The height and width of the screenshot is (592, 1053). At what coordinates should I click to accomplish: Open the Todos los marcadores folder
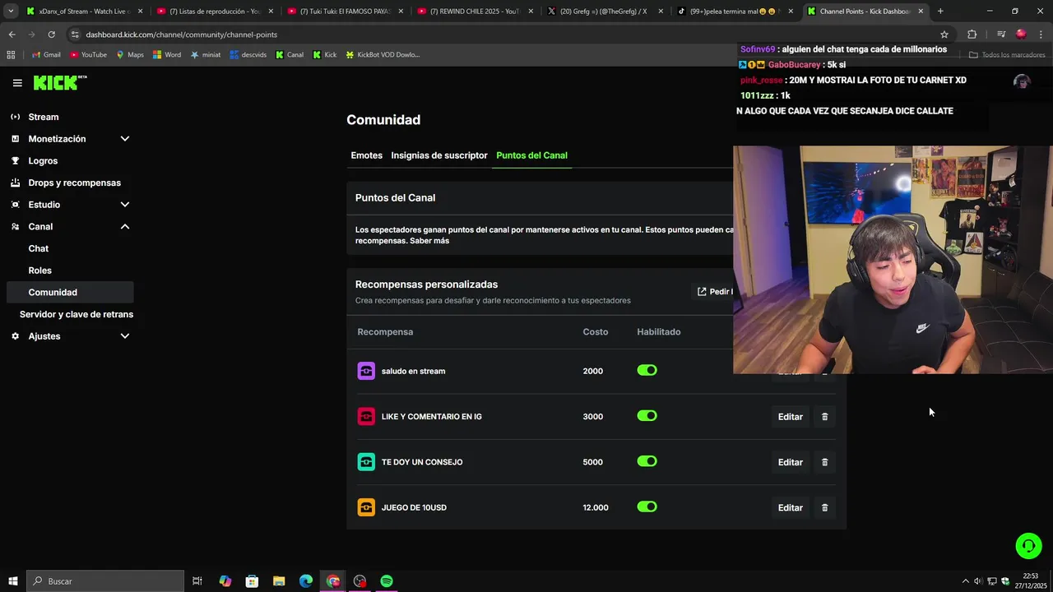[1007, 55]
